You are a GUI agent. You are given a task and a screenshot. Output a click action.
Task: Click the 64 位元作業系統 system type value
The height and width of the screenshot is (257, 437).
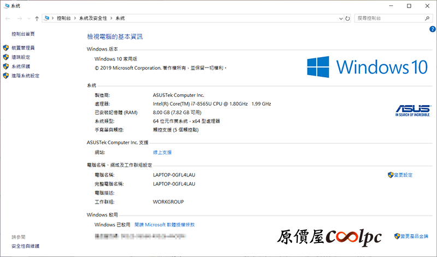click(x=186, y=121)
